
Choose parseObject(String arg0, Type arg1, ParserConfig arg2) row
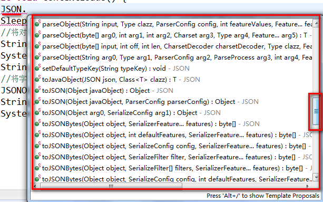point(173,57)
